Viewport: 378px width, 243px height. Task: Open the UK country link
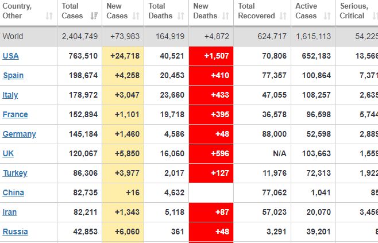pyautogui.click(x=9, y=153)
